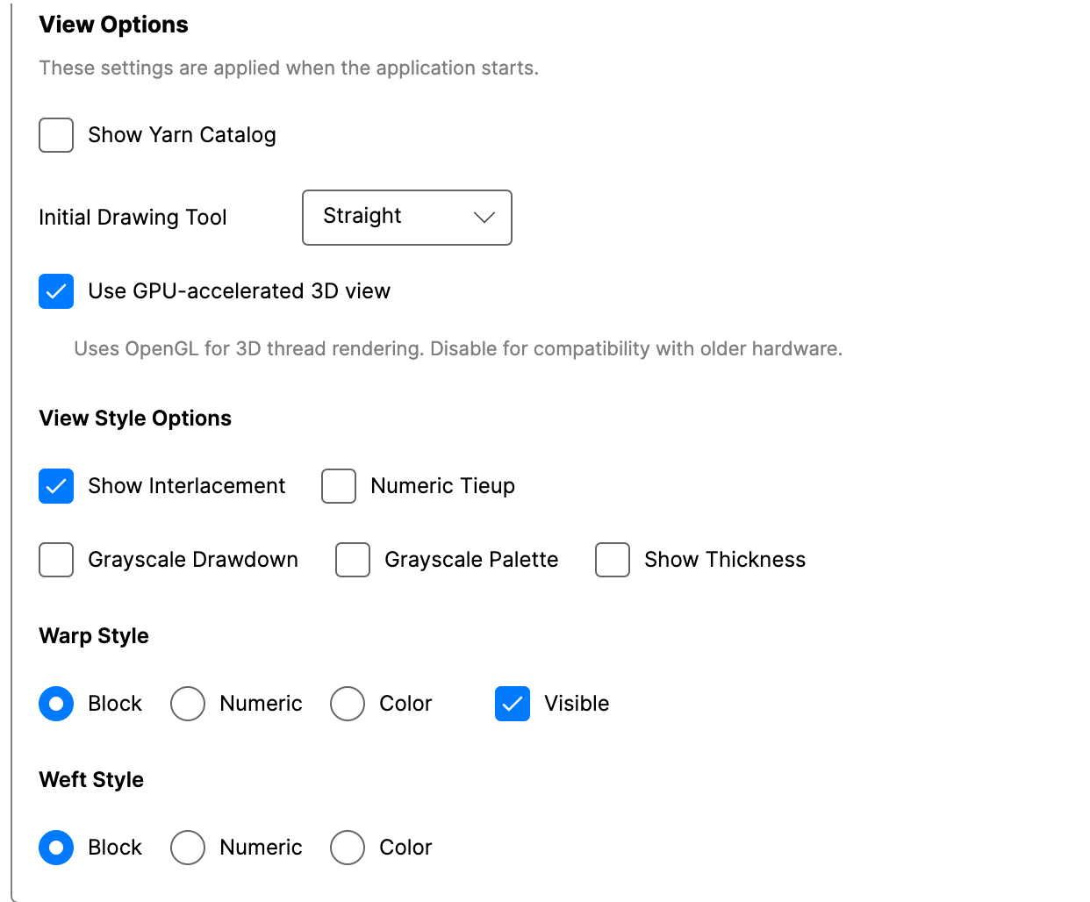This screenshot has width=1090, height=902.
Task: Set Weft Style to the Color radio button
Action: [348, 848]
